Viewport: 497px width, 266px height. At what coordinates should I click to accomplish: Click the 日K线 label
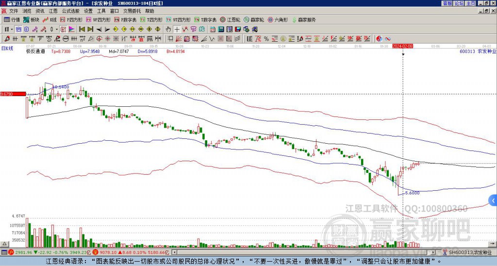tap(7, 48)
